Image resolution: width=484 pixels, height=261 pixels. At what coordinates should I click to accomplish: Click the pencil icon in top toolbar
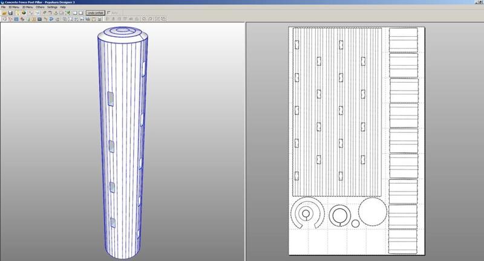tap(44, 13)
